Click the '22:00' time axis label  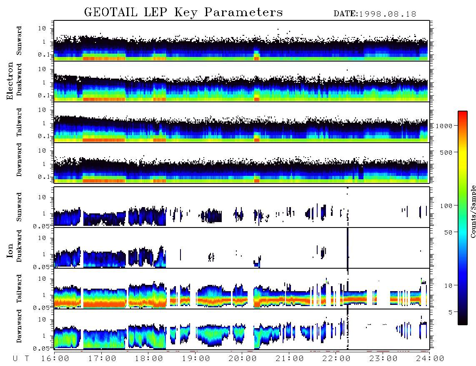[x=336, y=359]
